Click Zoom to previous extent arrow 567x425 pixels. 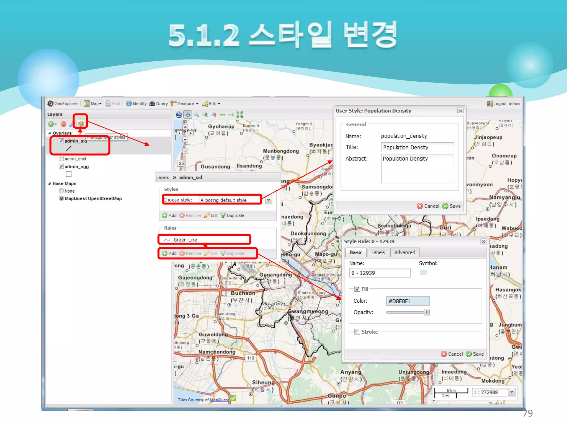tap(222, 115)
